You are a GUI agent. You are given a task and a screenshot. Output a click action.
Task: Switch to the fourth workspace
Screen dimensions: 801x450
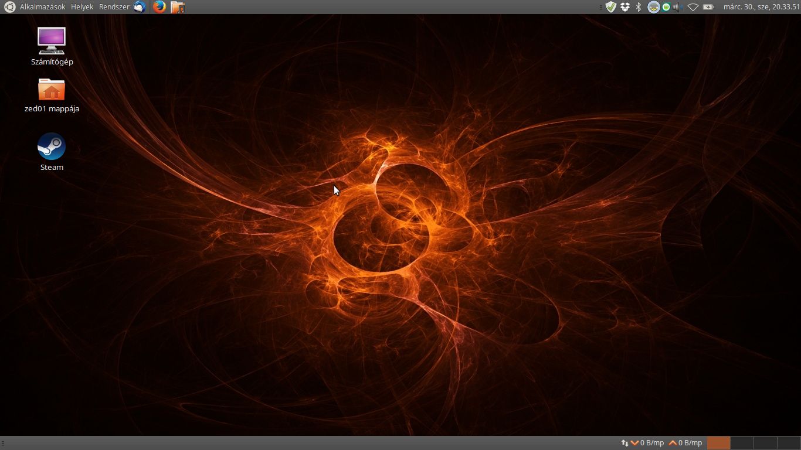click(789, 443)
